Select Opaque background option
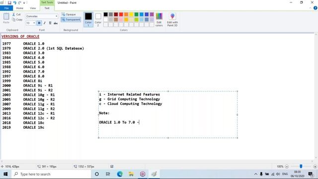The width and height of the screenshot is (318, 179). pyautogui.click(x=69, y=14)
